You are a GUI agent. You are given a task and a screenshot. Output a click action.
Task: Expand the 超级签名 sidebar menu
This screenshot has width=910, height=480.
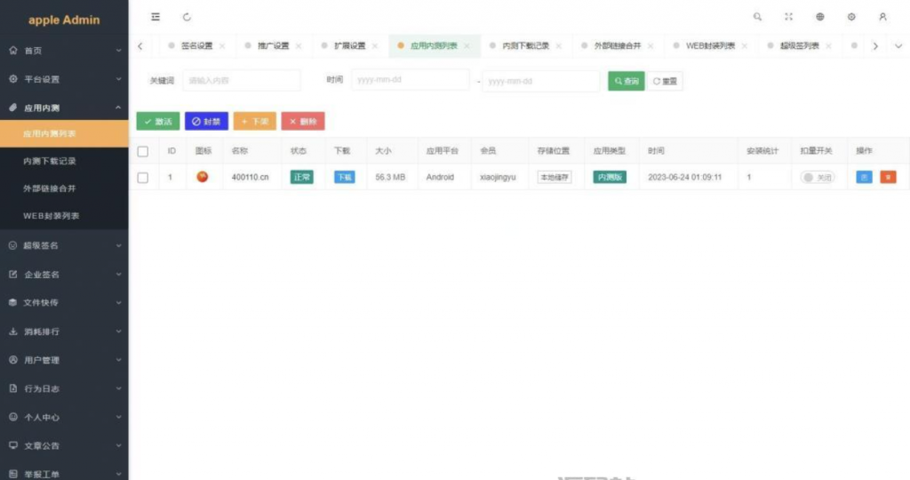tap(118, 245)
